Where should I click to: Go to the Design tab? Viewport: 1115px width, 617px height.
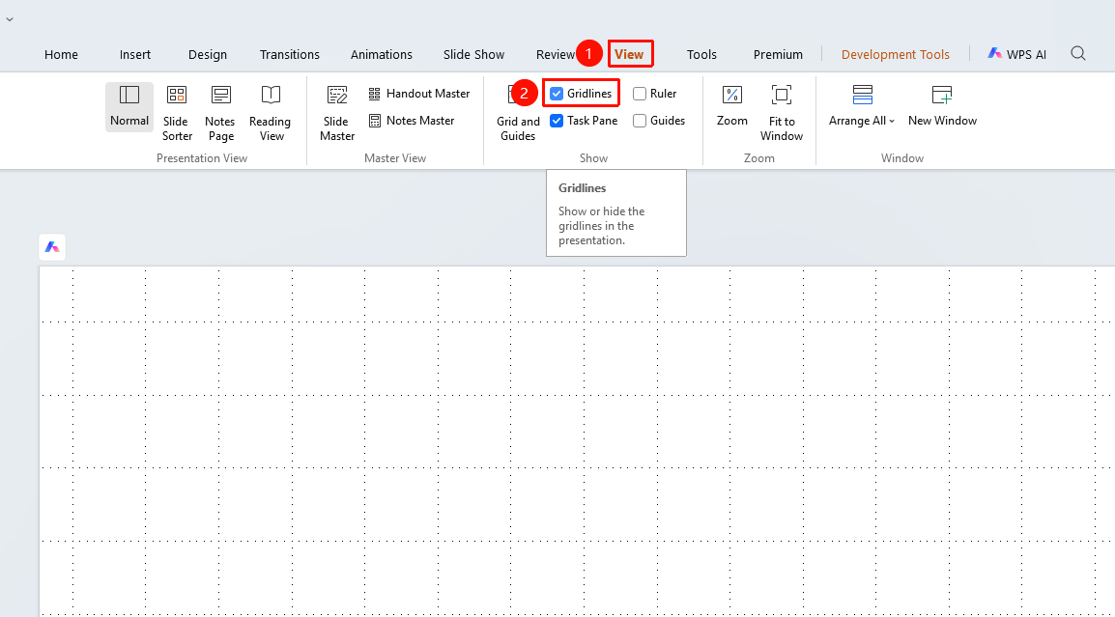tap(208, 55)
